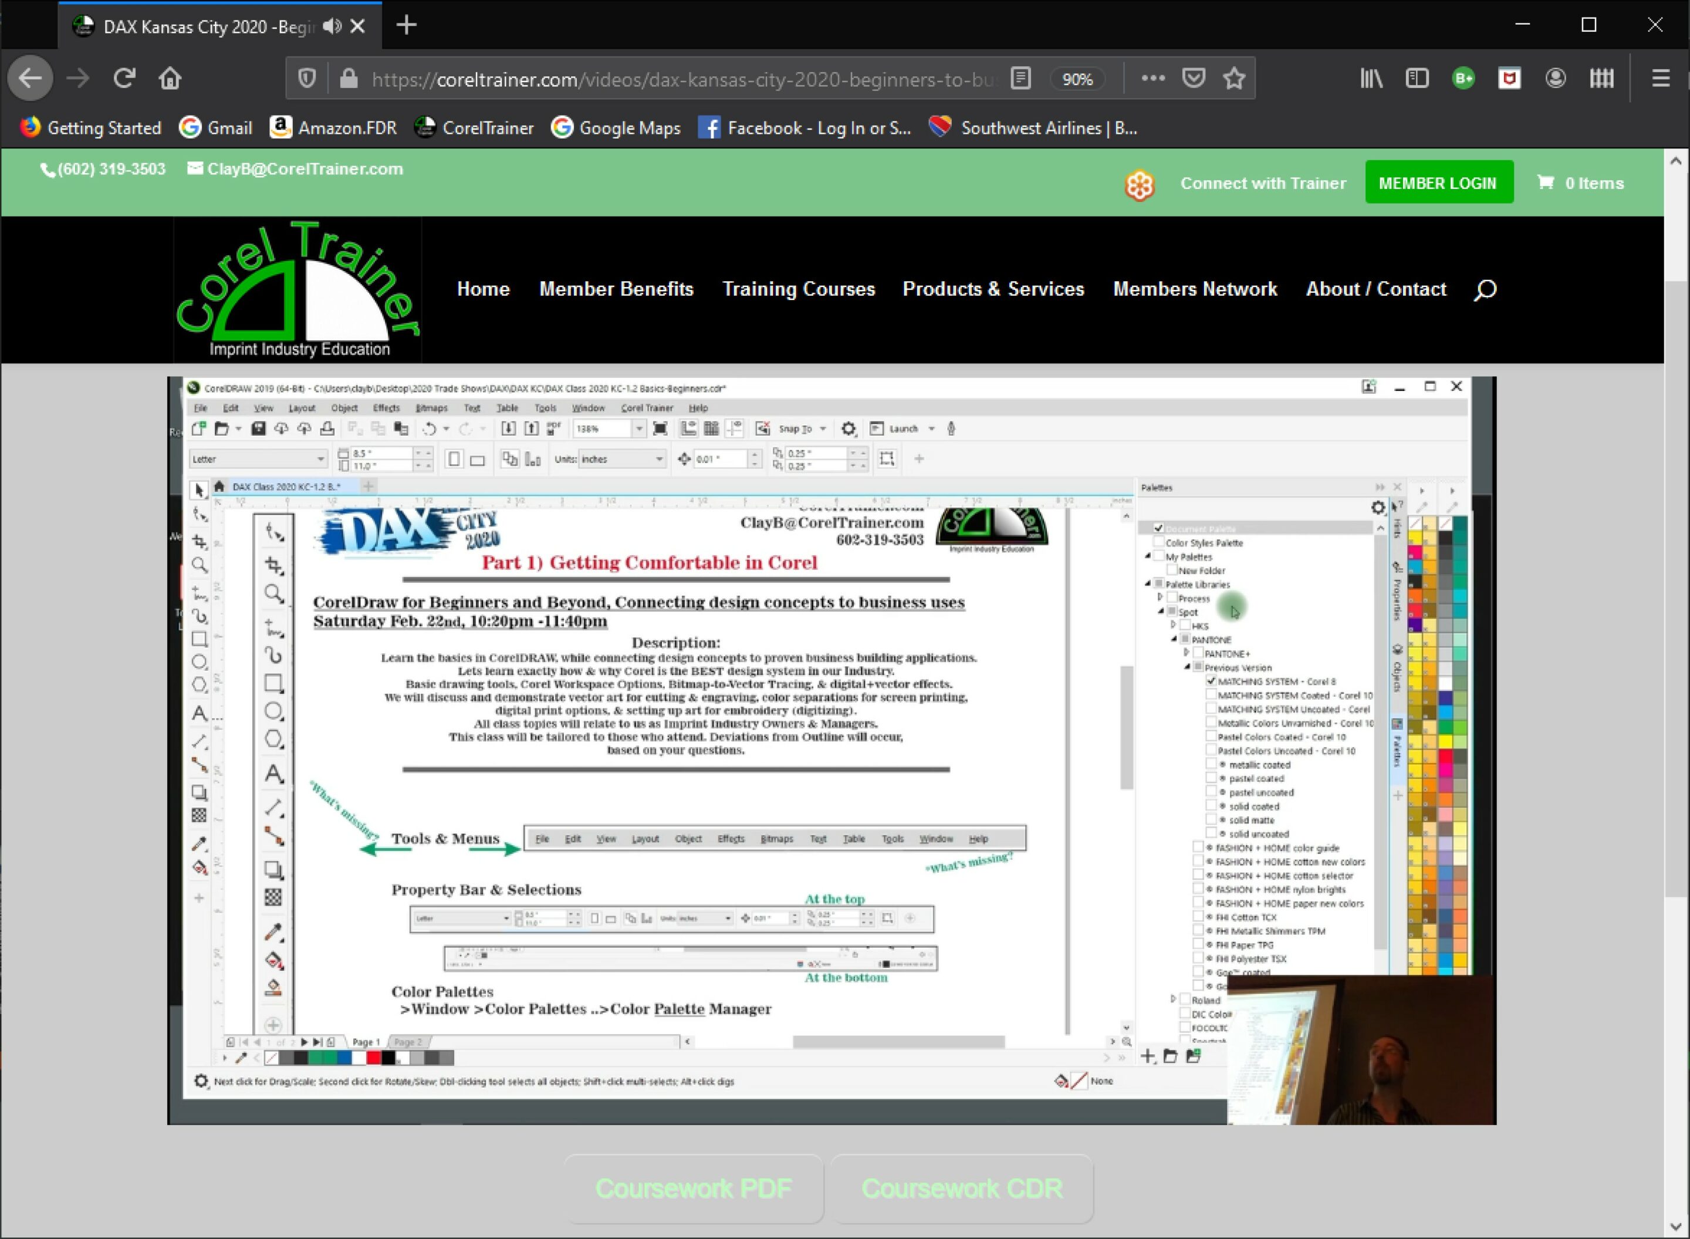Click the MEMBER LOGIN button
Viewport: 1690px width, 1239px height.
[x=1438, y=183]
